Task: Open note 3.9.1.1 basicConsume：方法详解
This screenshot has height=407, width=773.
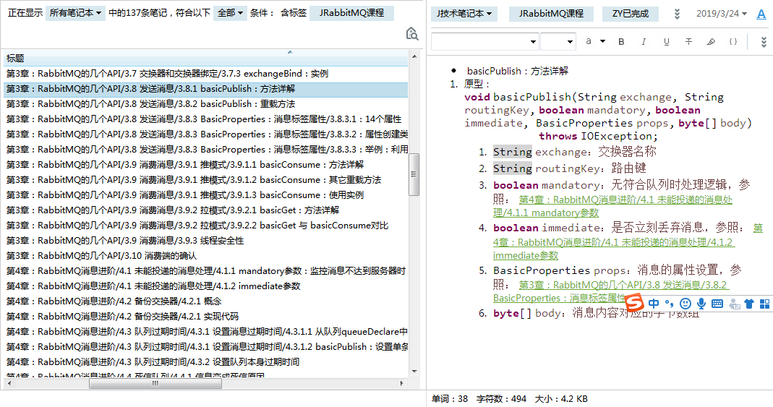Action: click(x=205, y=165)
